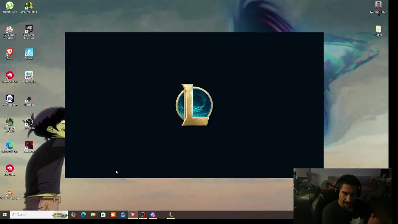The image size is (398, 224).
Task: Open Porofessor Standalone desktop icon
Action: pyautogui.click(x=10, y=32)
